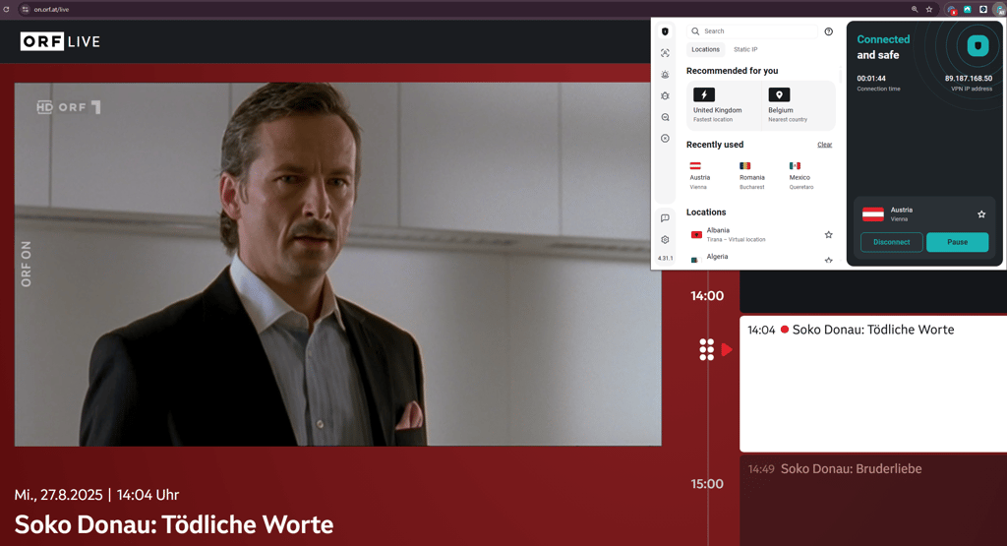Open site information icon in address bar
Image resolution: width=1007 pixels, height=546 pixels.
[25, 9]
